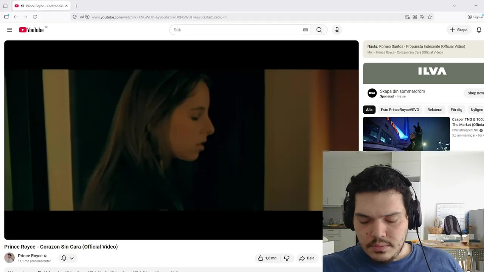The height and width of the screenshot is (272, 484).
Task: Open the OfficialCasperTNG channel link
Action: point(465,130)
